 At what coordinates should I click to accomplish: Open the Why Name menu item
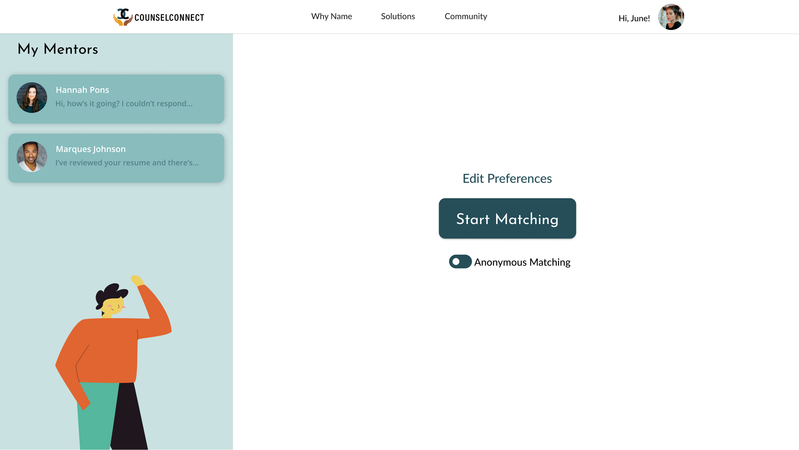pos(331,16)
